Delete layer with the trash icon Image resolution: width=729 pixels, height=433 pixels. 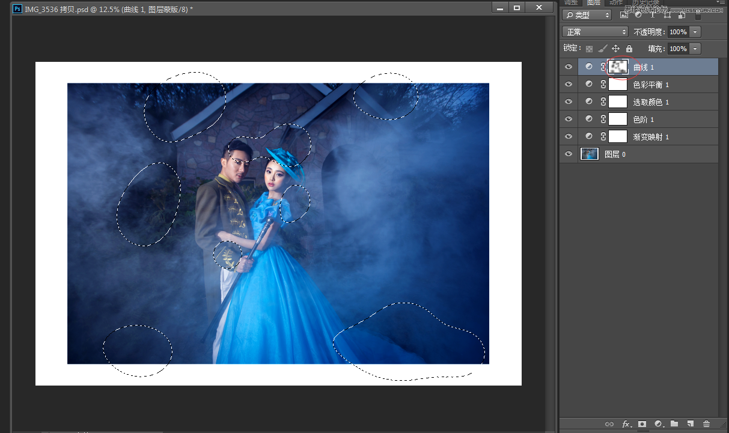tap(707, 424)
